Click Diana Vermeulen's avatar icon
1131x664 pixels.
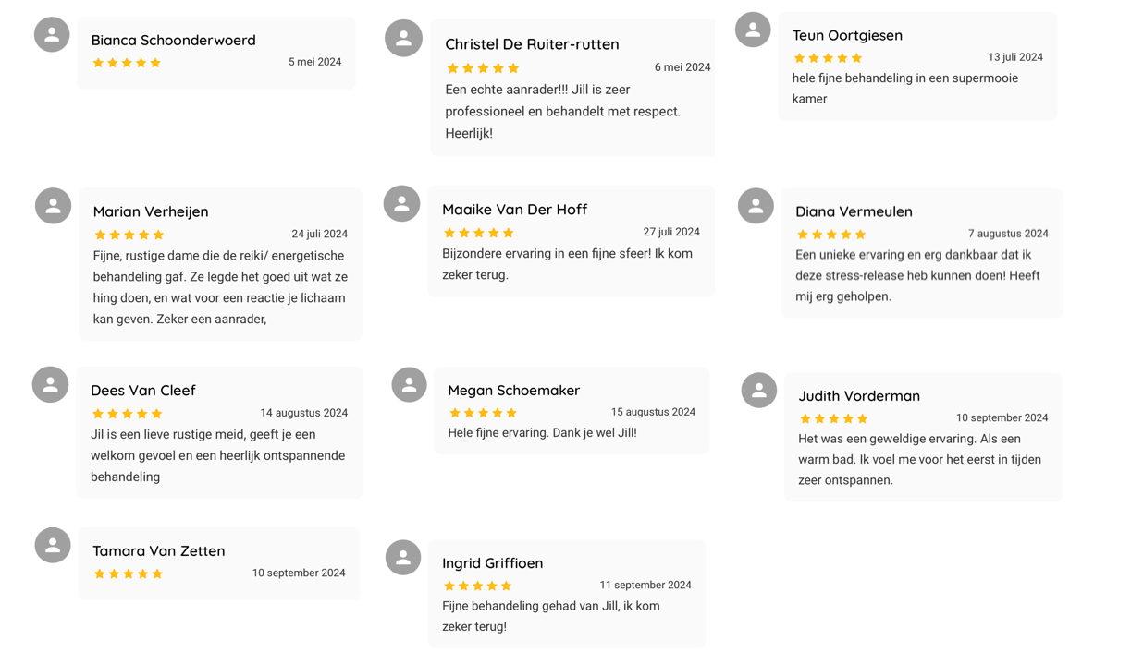[x=756, y=206]
